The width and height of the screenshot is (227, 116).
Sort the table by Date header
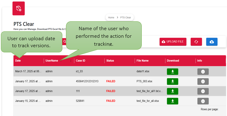tap(18, 61)
